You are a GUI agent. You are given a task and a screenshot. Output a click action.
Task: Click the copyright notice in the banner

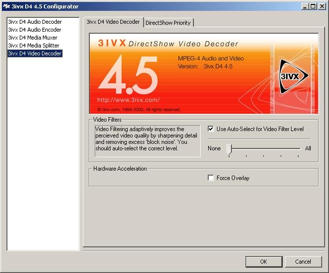point(139,110)
